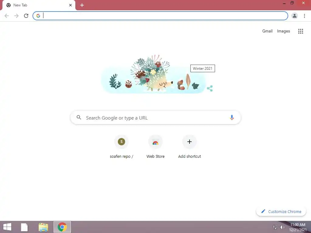Focus the address bar field
311x233 pixels.
[x=160, y=16]
